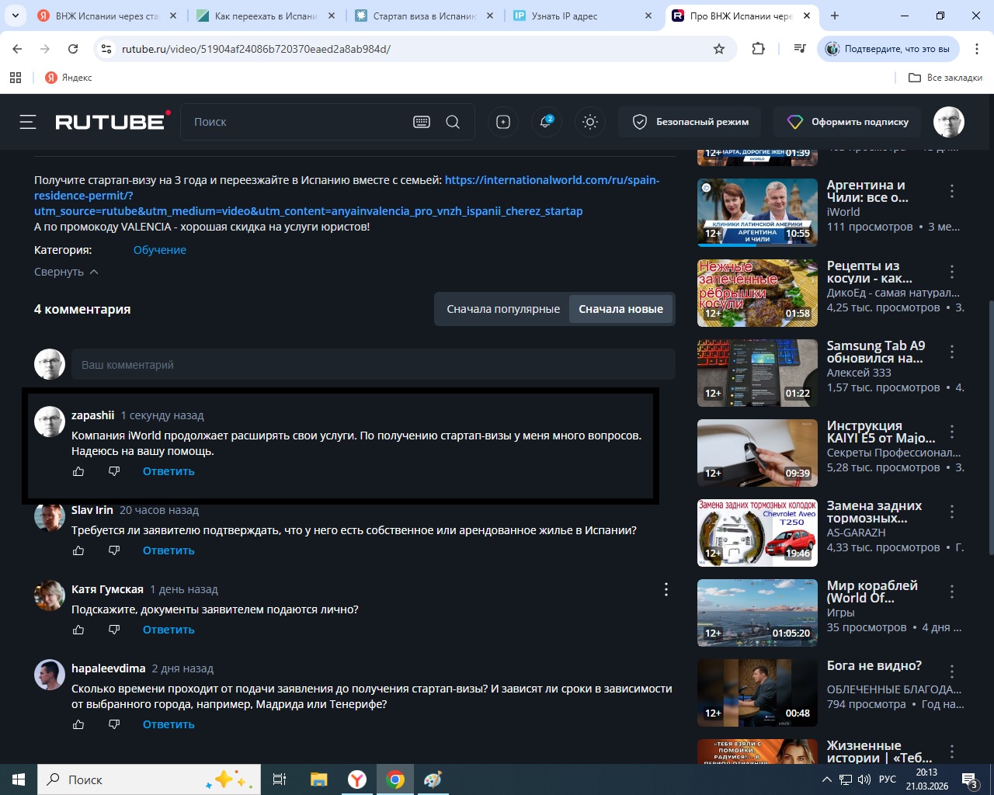Viewport: 994px width, 795px height.
Task: Like Катя Гумская's comment
Action: pyautogui.click(x=78, y=630)
